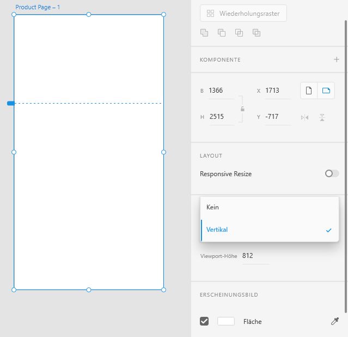Click the top-left artboard corner handle
Screen dimensions: 348x337
(14, 14)
